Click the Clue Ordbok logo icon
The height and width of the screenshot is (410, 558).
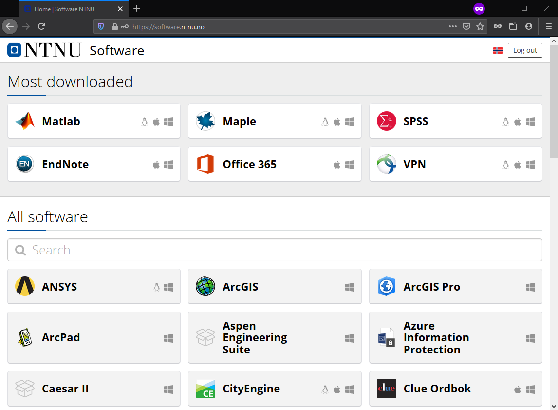tap(387, 389)
